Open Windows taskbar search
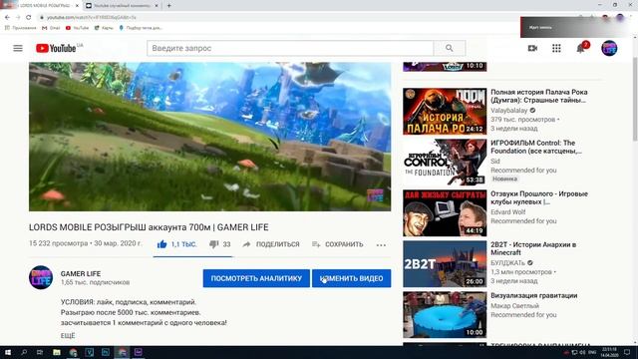Screen dimensions: 638x359 [24, 352]
